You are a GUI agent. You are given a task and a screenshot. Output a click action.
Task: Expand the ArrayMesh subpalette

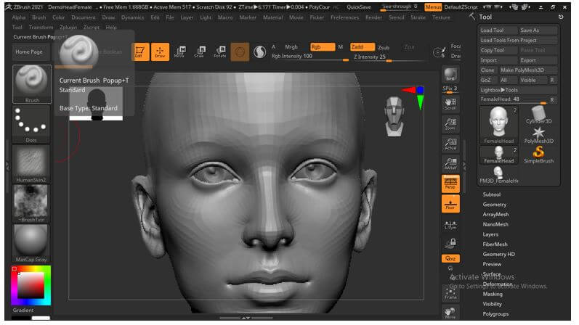pyautogui.click(x=495, y=214)
